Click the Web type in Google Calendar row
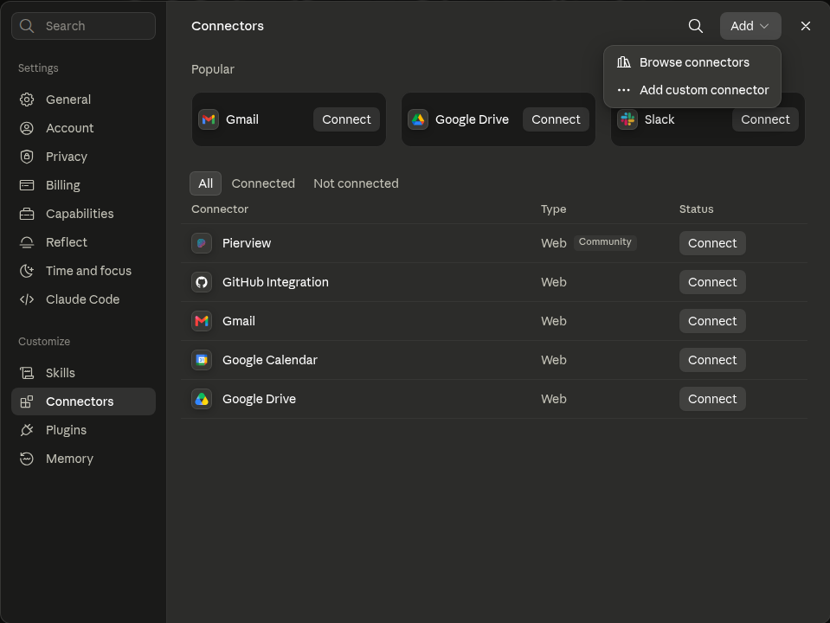 coord(553,360)
